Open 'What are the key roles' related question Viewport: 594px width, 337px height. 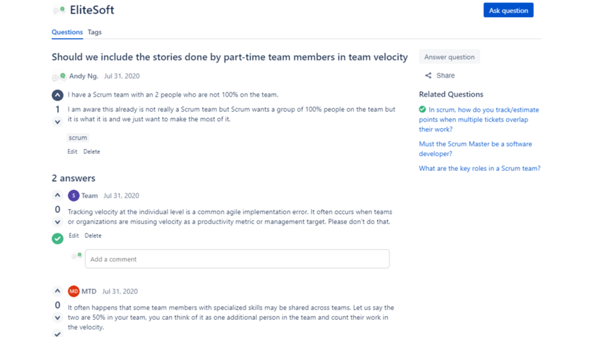479,168
